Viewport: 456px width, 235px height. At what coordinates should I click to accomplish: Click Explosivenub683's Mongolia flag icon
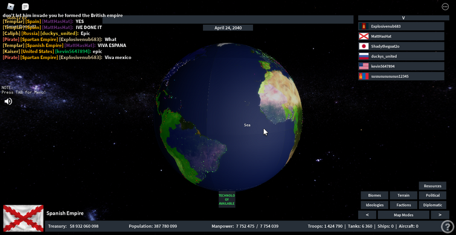pos(364,27)
